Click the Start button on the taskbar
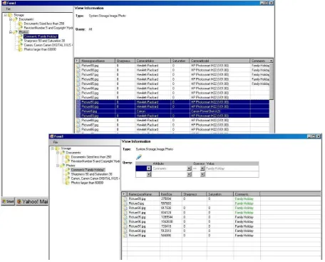The width and height of the screenshot is (325, 262). pyautogui.click(x=8, y=201)
